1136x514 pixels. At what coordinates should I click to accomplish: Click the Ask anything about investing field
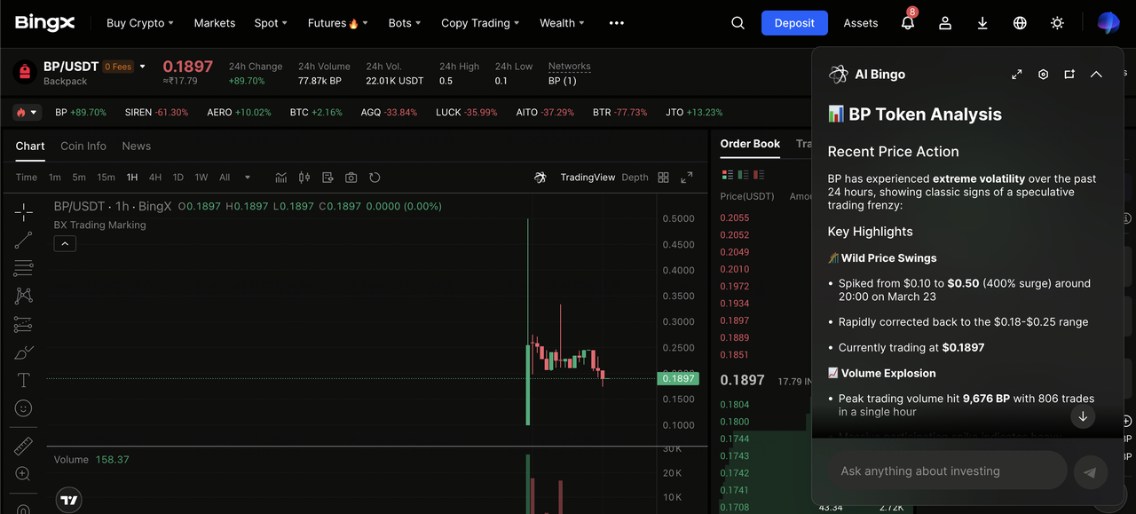948,471
